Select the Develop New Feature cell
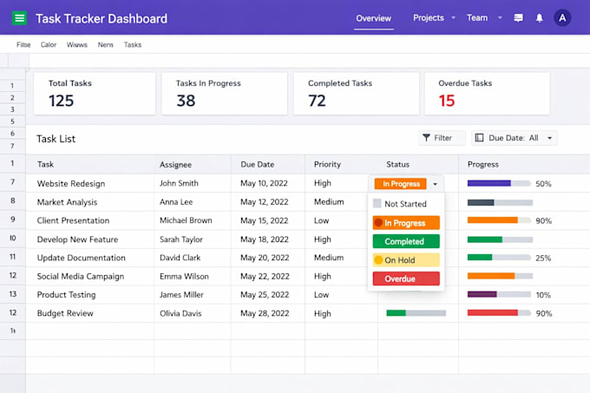This screenshot has width=590, height=393. click(x=90, y=239)
